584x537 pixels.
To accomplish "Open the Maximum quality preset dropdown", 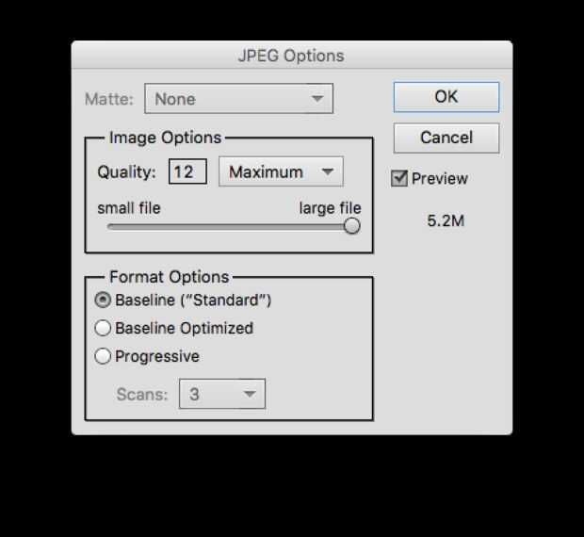I will (281, 172).
